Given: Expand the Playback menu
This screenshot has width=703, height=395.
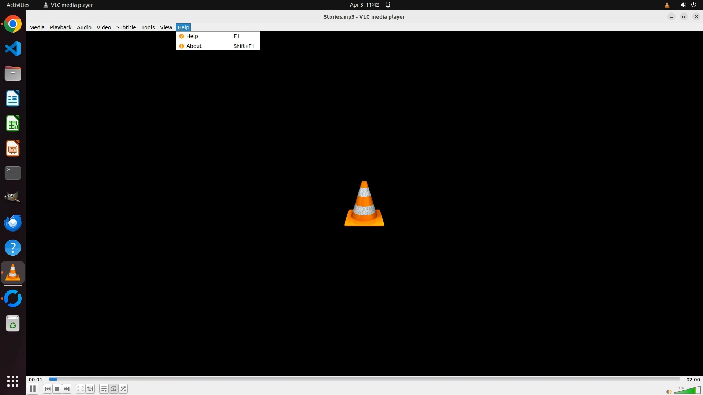Looking at the screenshot, I should click(x=60, y=27).
